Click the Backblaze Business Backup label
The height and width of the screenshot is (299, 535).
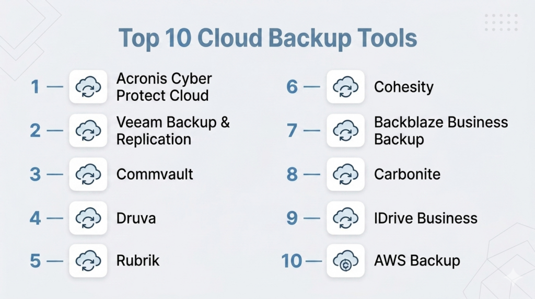(440, 131)
